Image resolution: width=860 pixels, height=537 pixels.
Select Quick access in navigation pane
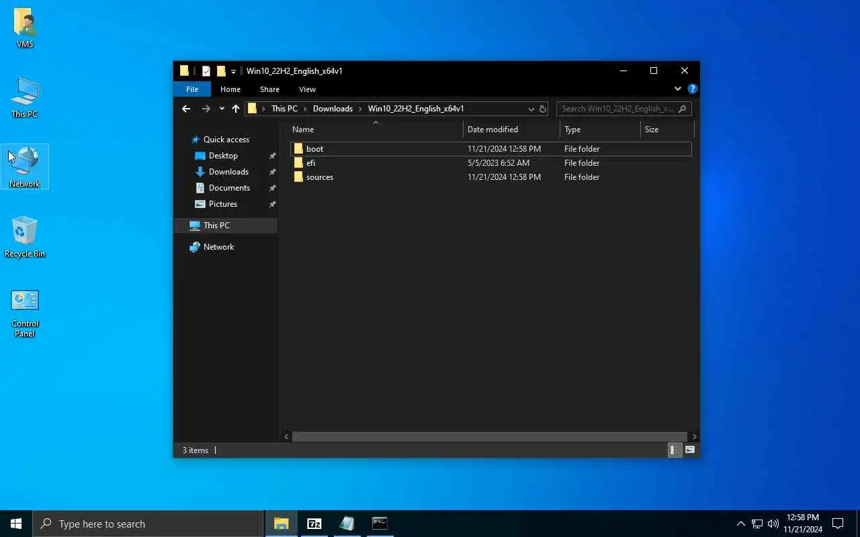coord(226,140)
